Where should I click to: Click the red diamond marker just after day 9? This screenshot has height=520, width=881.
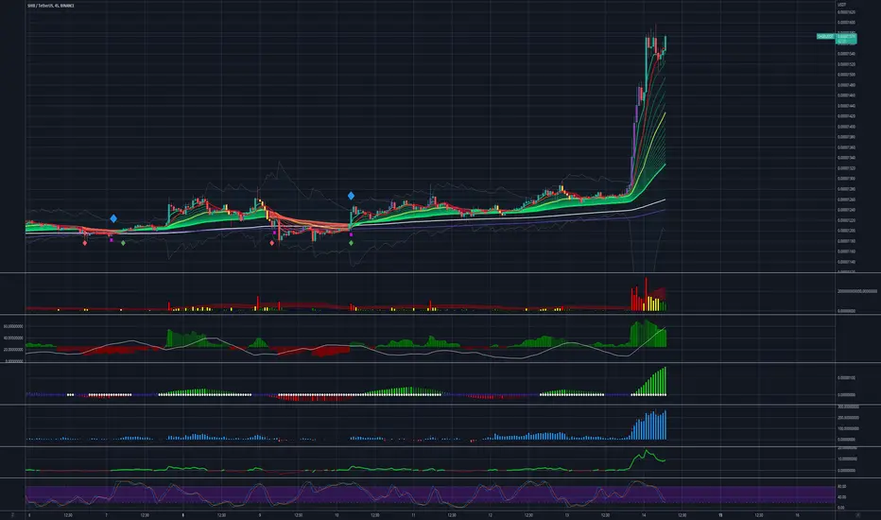272,243
